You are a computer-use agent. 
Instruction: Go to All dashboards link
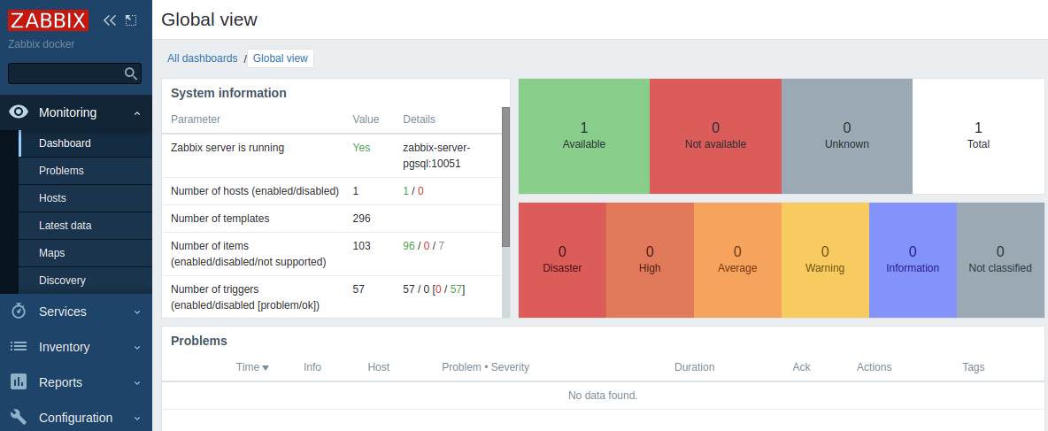(203, 58)
